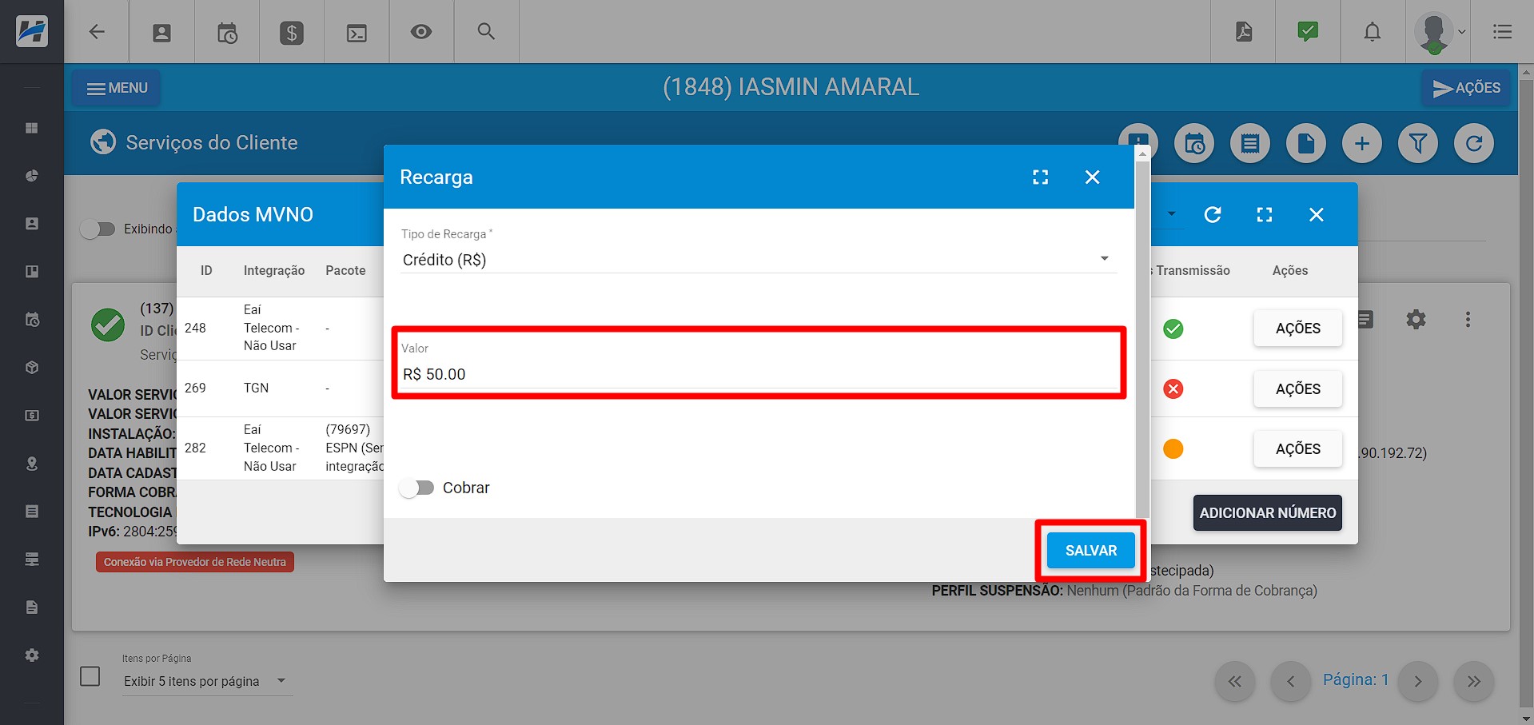Check the select-all checkbox near pagination
The width and height of the screenshot is (1534, 725).
pyautogui.click(x=90, y=676)
